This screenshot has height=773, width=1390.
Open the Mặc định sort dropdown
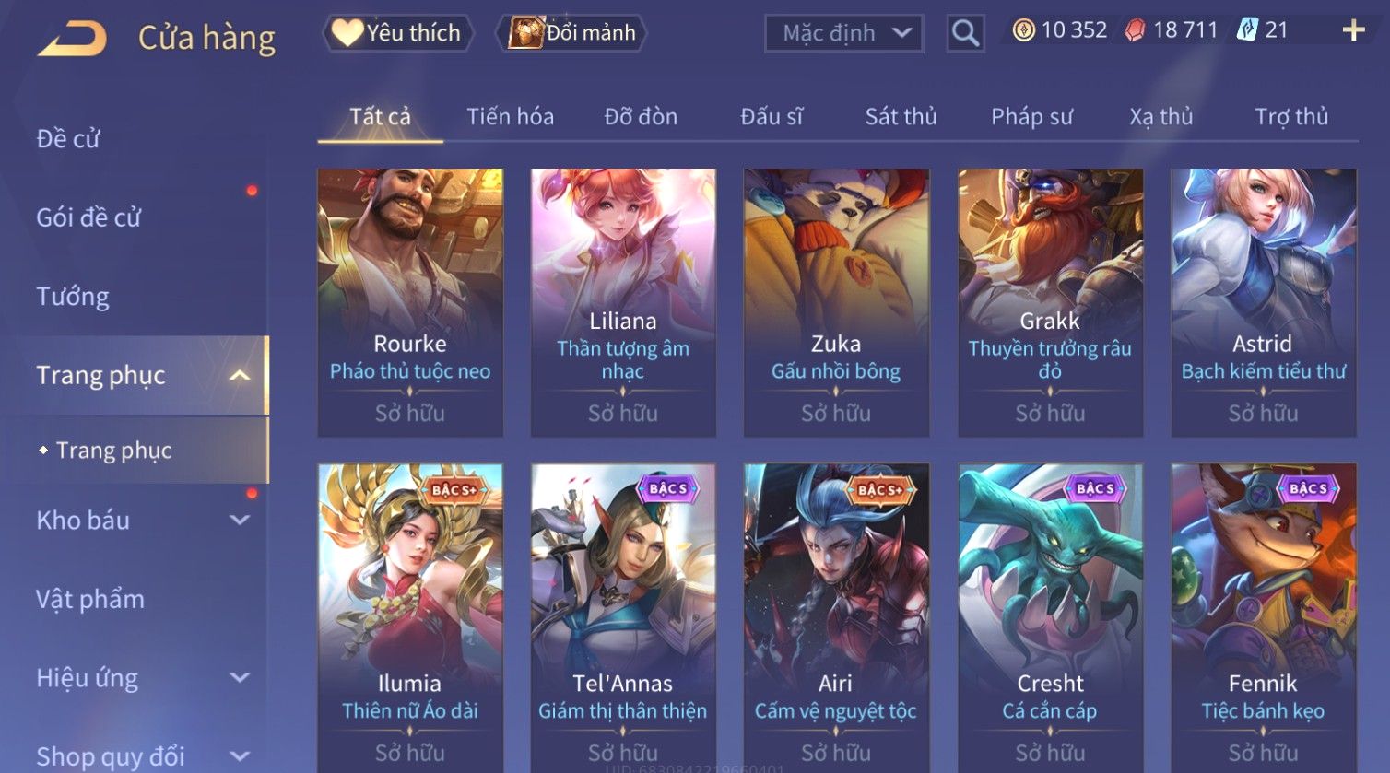pos(843,33)
